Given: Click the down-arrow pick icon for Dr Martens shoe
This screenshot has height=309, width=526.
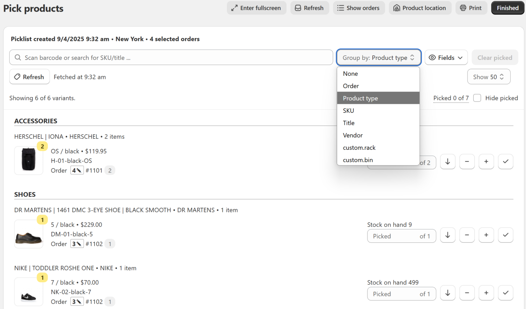Looking at the screenshot, I should click(x=448, y=235).
